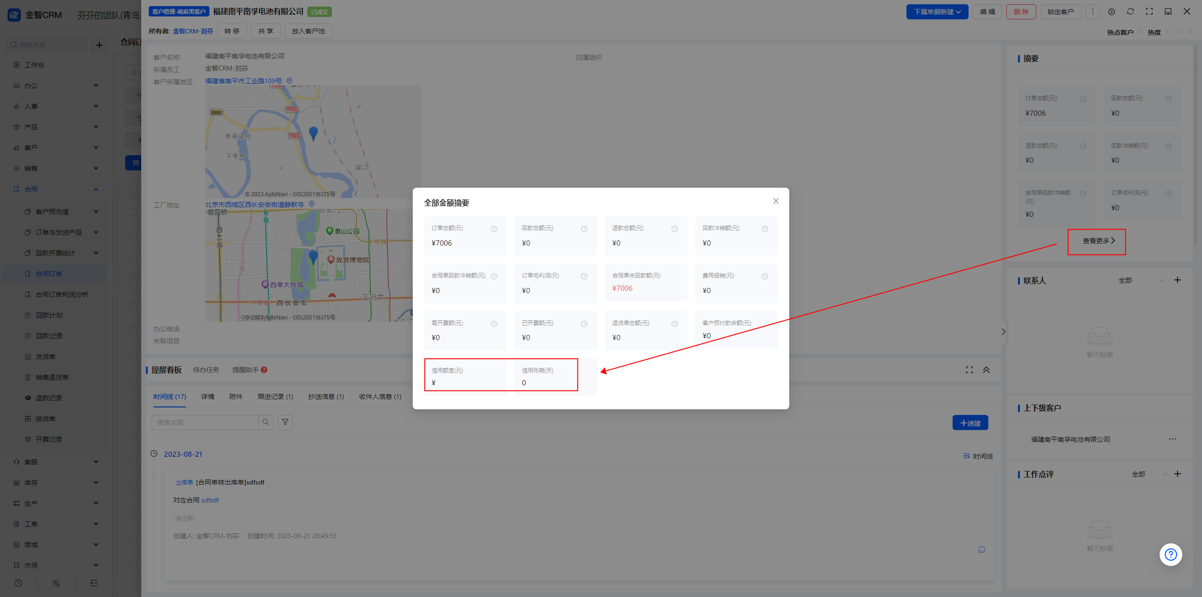Click the history clock icon at sidebar bottom
The image size is (1202, 597).
tap(19, 583)
